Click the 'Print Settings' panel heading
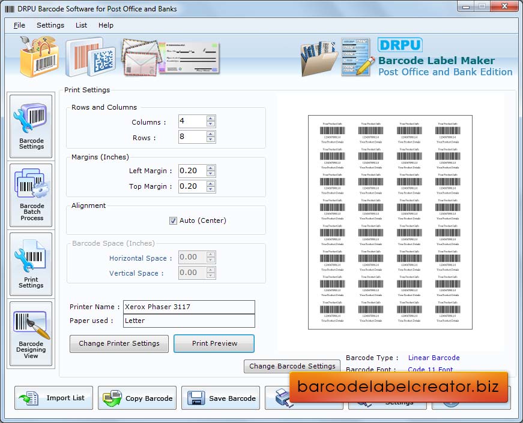This screenshot has height=423, width=523. tap(87, 90)
